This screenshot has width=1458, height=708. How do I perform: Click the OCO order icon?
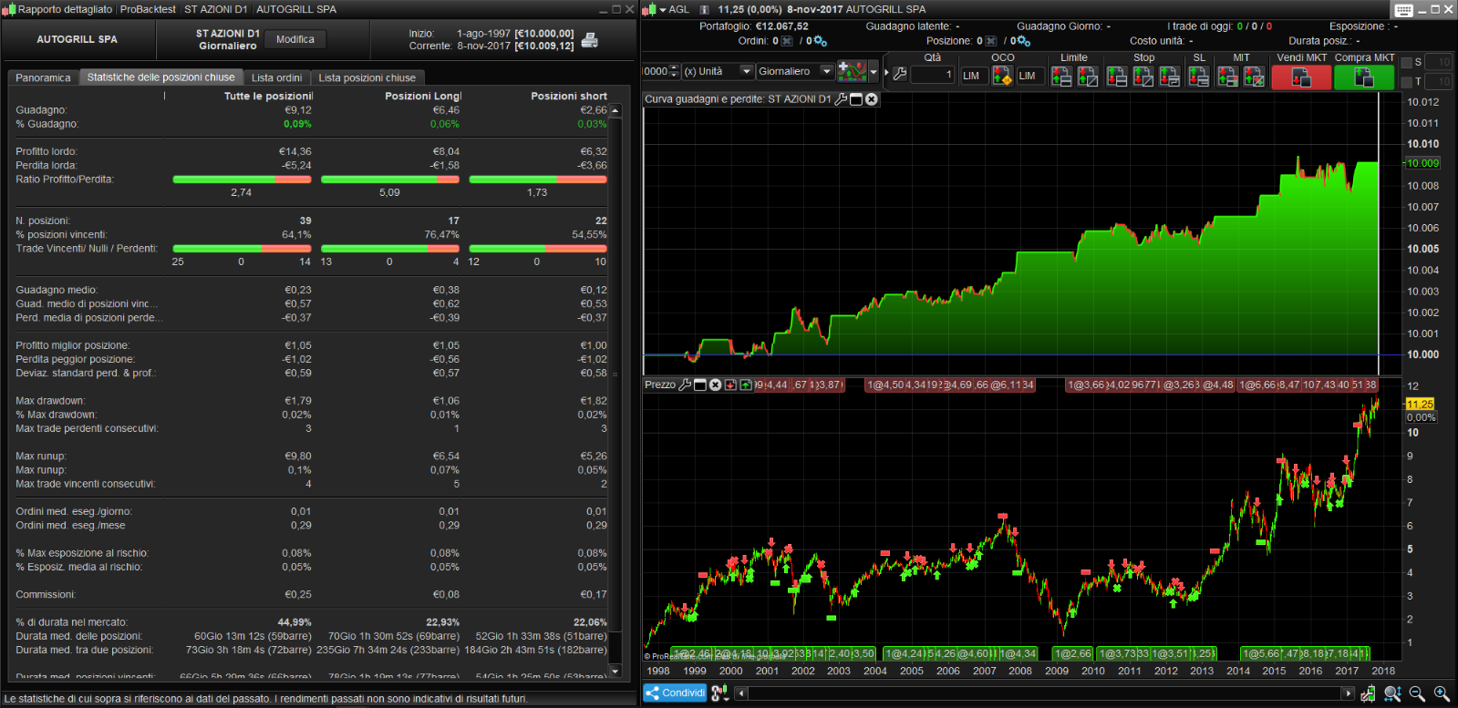pos(1002,77)
